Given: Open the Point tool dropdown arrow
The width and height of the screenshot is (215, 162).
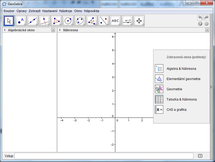Looking at the screenshot, I should click(x=25, y=25).
